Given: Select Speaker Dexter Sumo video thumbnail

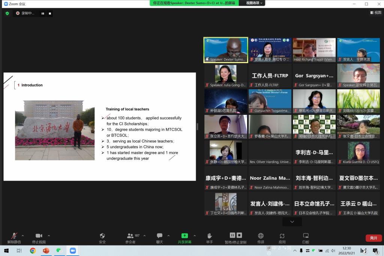Looking at the screenshot, I should (225, 50).
